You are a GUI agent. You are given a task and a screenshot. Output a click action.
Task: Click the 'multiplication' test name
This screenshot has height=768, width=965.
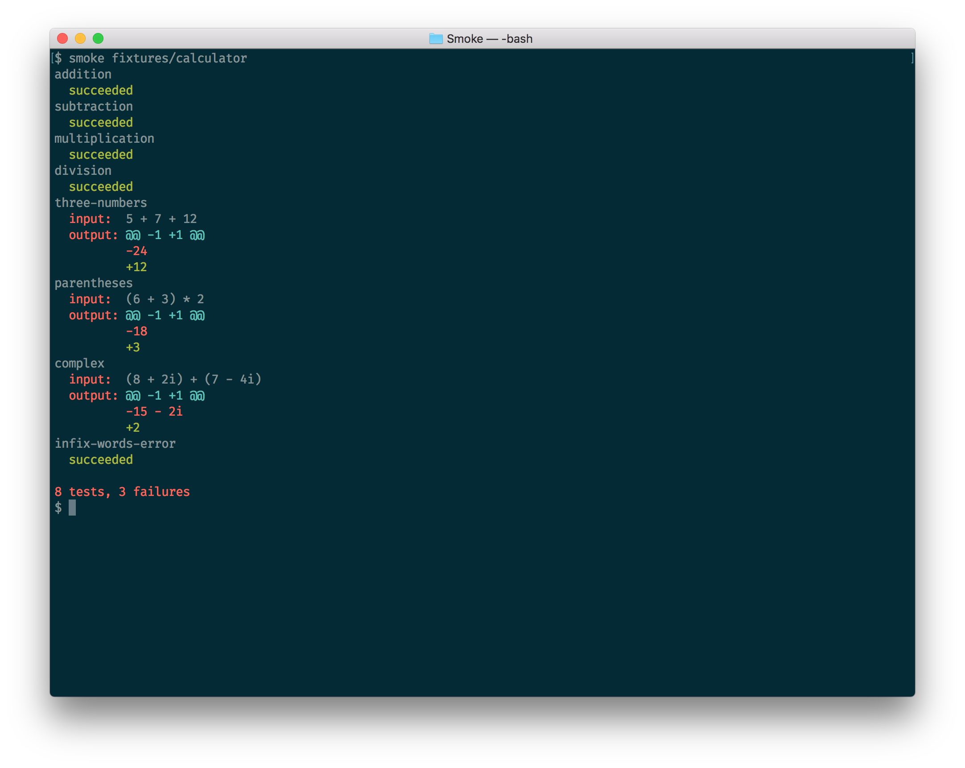tap(104, 138)
